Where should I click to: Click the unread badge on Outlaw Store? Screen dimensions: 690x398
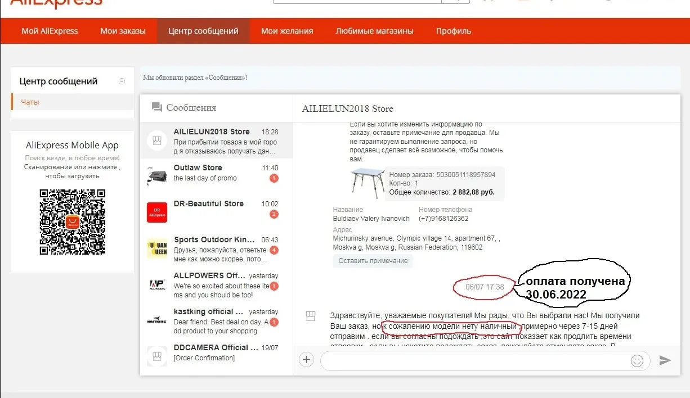point(274,178)
